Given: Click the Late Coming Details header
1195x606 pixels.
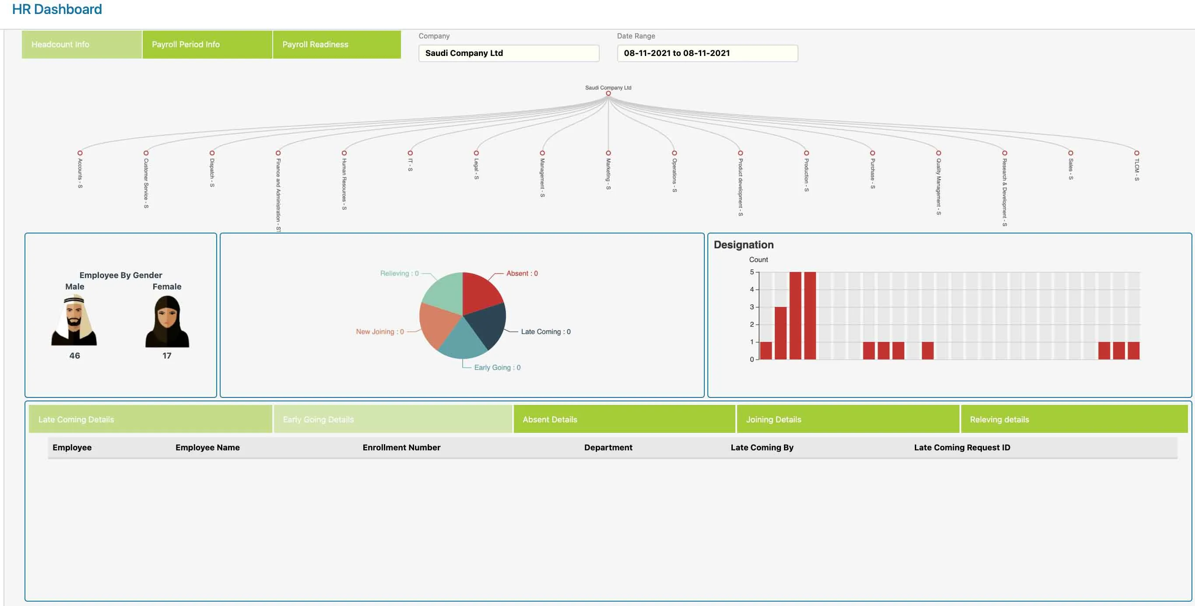Looking at the screenshot, I should click(149, 419).
